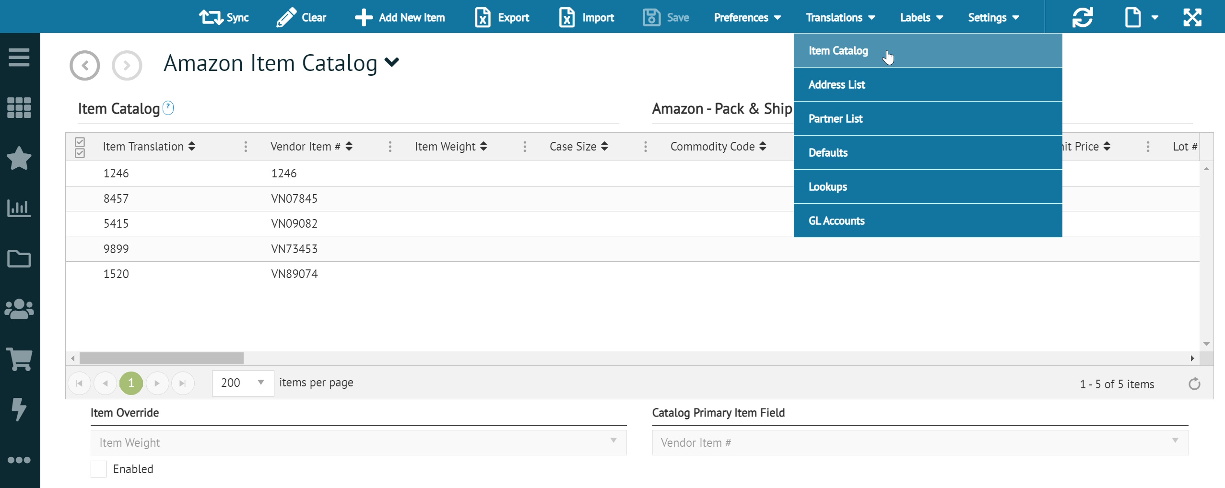Open the users group sidebar icon
The height and width of the screenshot is (488, 1225).
[19, 309]
